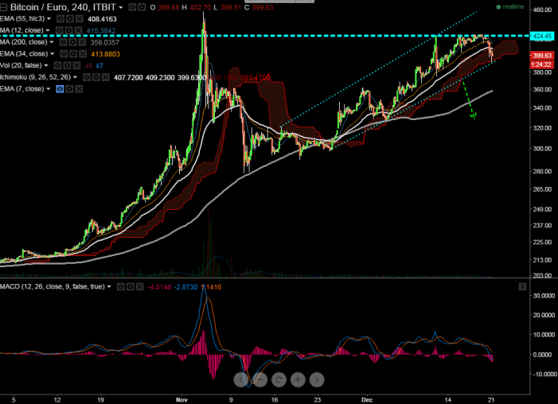Delete the EMA (7, close) indicator

[79, 89]
